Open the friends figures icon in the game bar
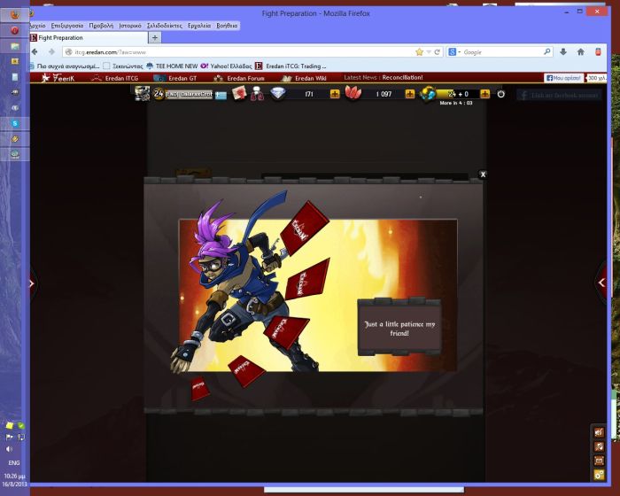 coord(257,94)
